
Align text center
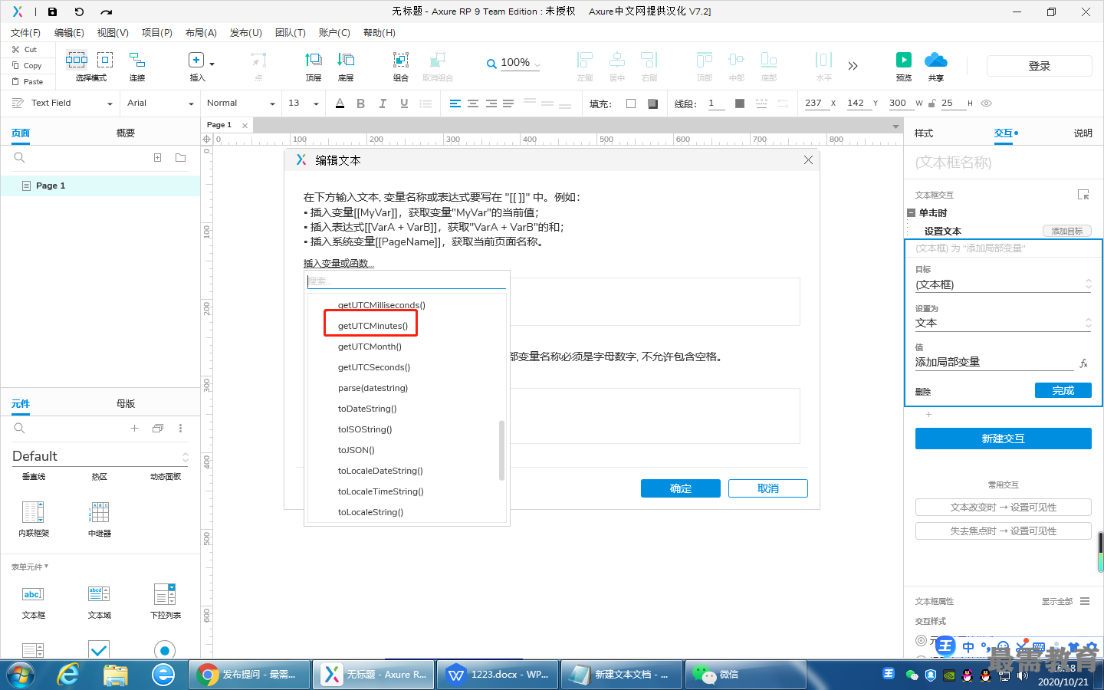473,103
